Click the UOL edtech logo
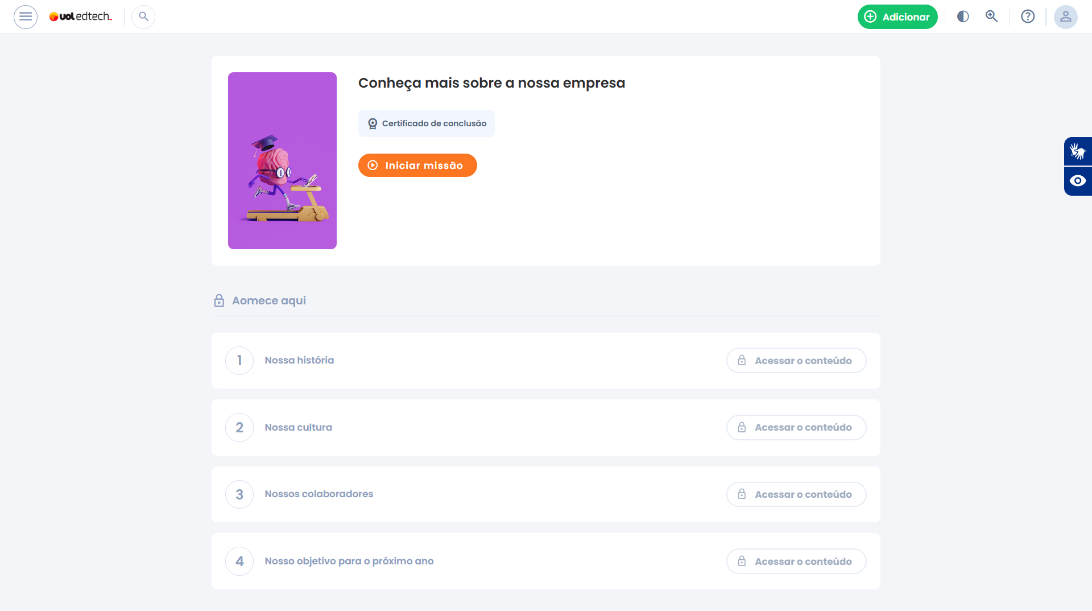 click(81, 16)
